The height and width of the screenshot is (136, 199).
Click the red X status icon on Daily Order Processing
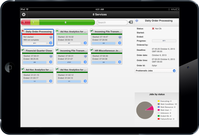[x=23, y=31]
